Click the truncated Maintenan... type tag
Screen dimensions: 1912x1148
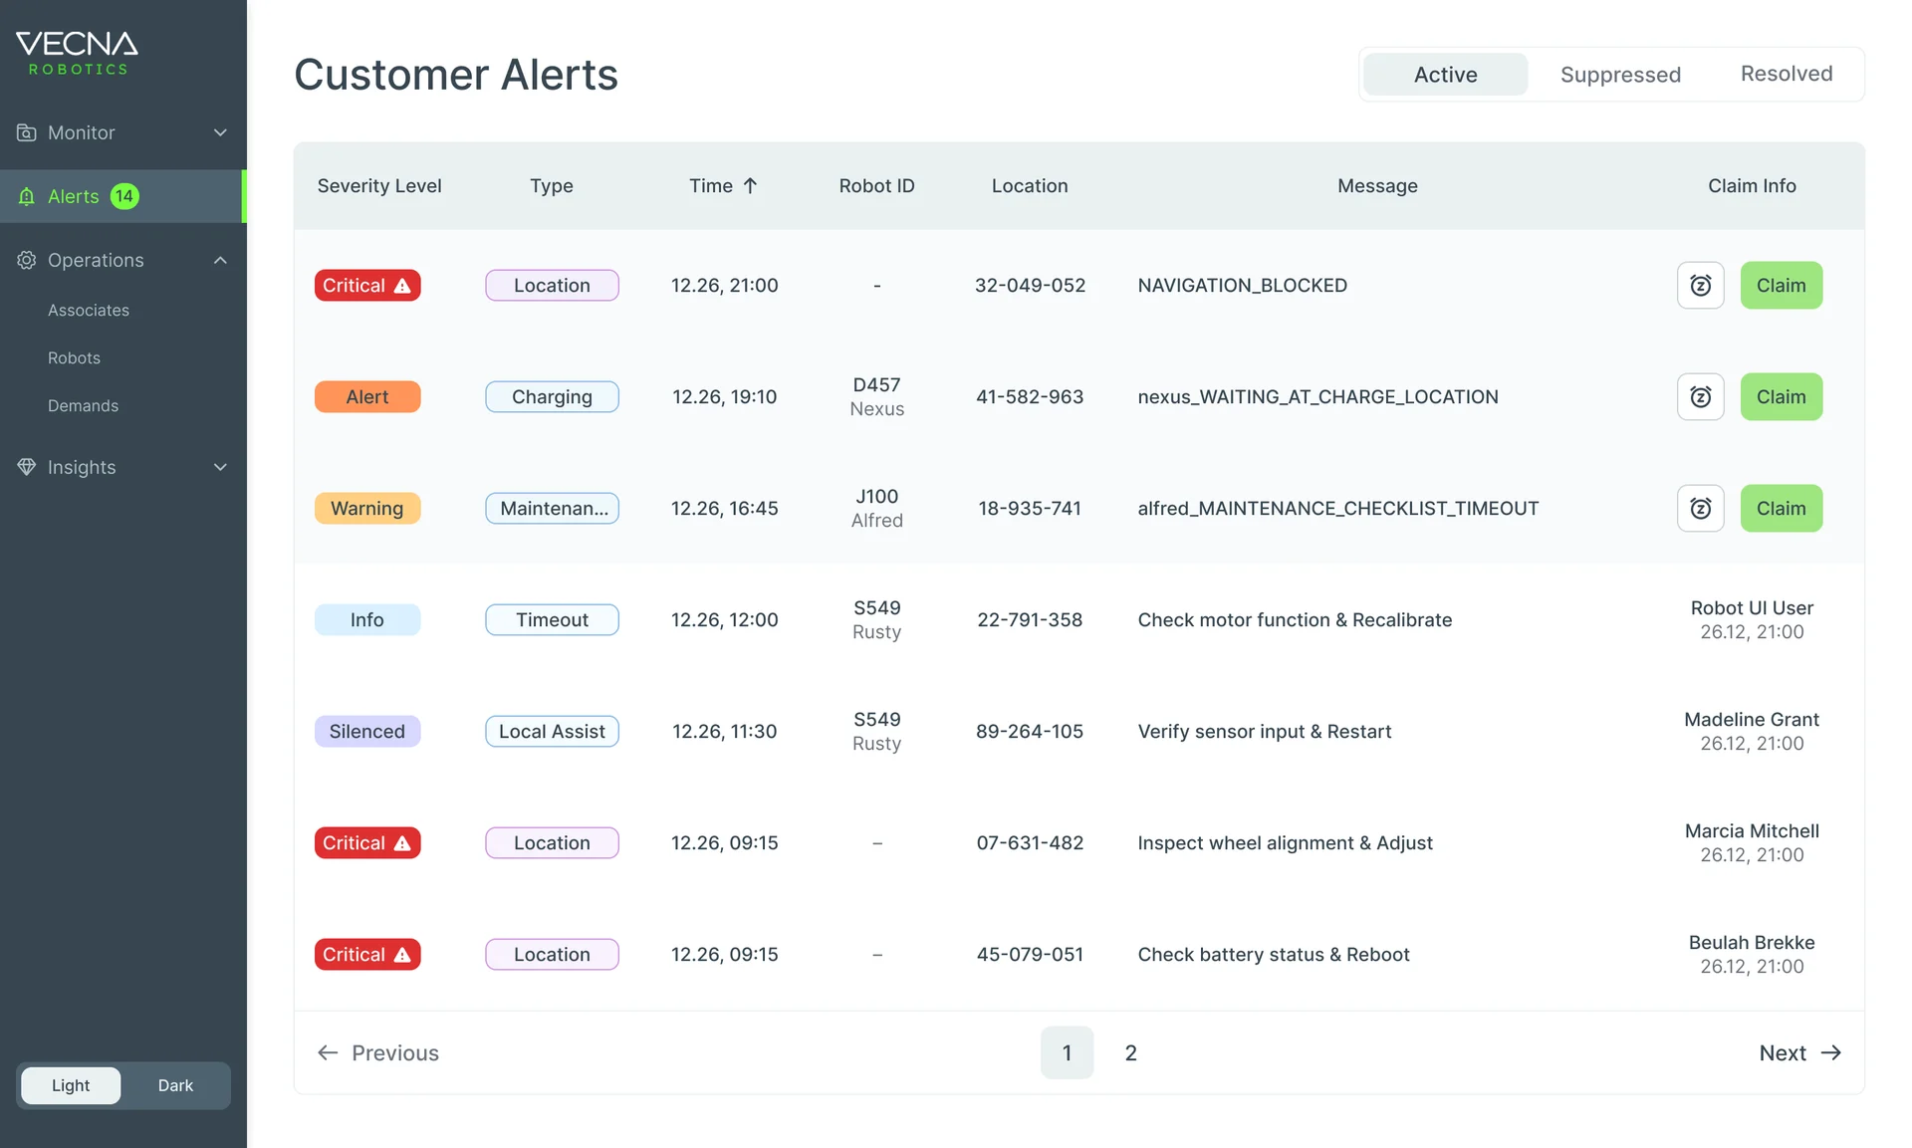click(x=552, y=509)
